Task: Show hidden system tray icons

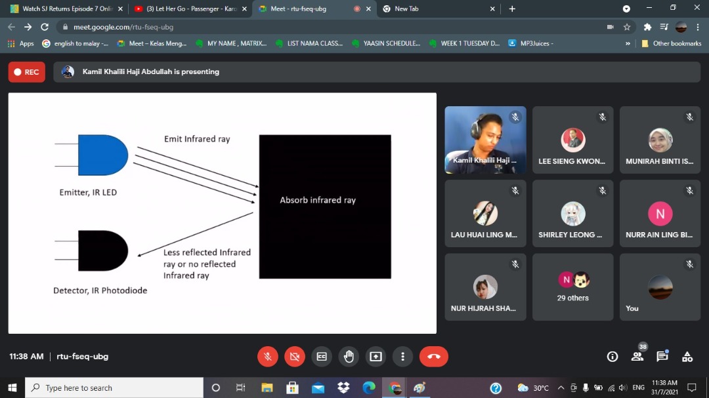Action: [x=561, y=388]
